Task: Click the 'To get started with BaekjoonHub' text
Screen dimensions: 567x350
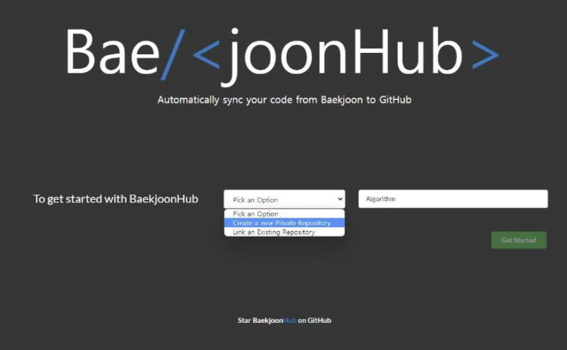Action: (x=116, y=199)
